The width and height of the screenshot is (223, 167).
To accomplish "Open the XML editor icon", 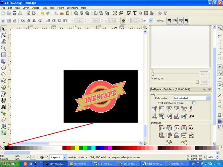I will click(146, 13).
